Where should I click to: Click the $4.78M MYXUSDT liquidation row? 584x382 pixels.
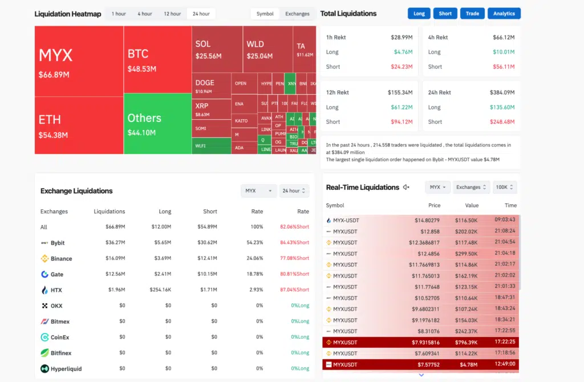[421, 364]
